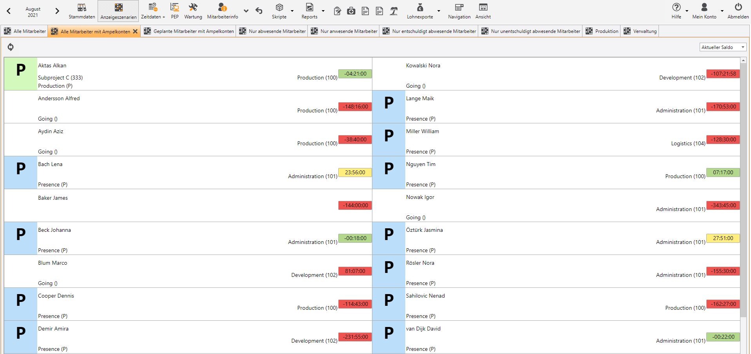
Task: Expand the Mein Konto dropdown arrow
Action: coord(722,11)
